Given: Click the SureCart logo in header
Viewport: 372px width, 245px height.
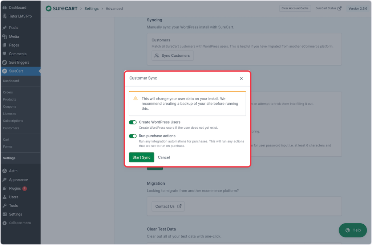Looking at the screenshot, I should click(61, 8).
